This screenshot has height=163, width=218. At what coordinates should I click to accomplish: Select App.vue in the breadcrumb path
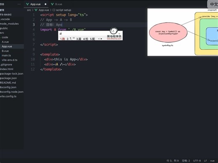[44, 10]
